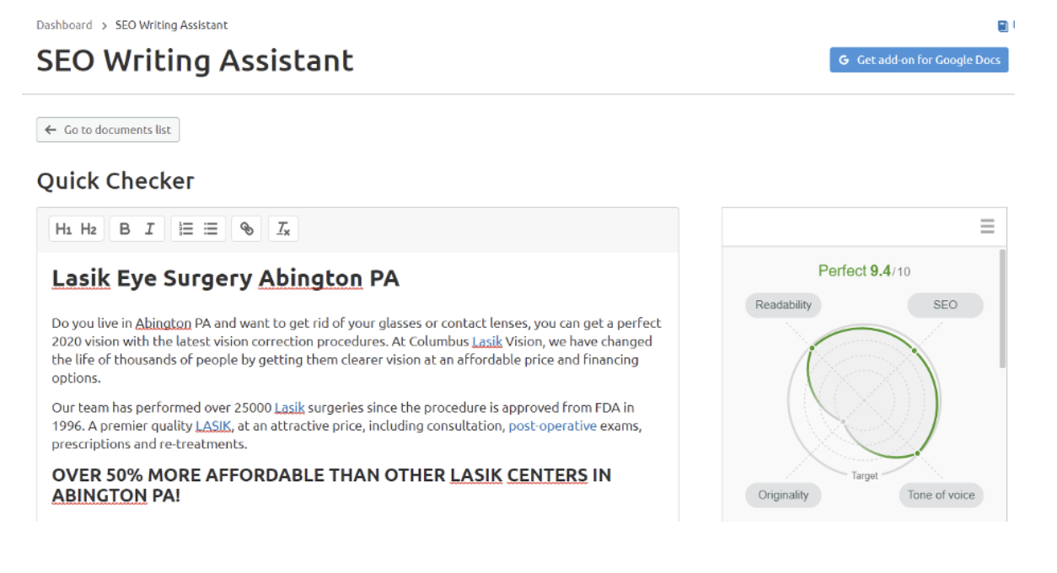Select the Readability score label
Screen dimensions: 1057x573
783,305
